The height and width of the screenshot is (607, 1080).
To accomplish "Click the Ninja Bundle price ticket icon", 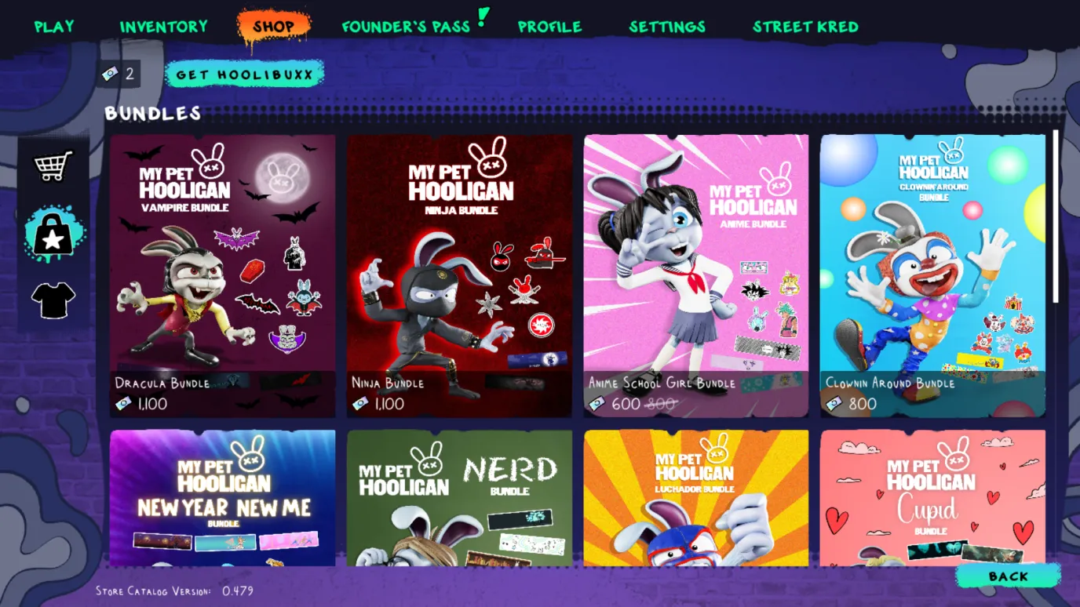I will tap(360, 404).
